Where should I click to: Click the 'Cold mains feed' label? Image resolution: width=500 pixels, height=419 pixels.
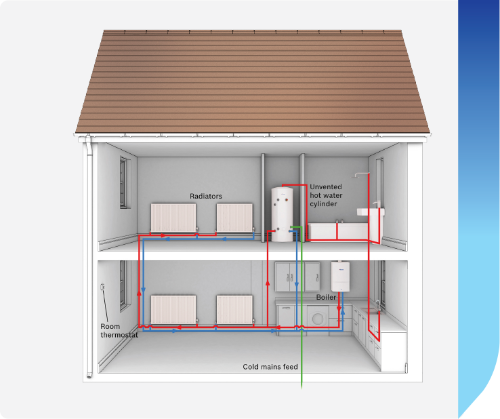pyautogui.click(x=270, y=367)
